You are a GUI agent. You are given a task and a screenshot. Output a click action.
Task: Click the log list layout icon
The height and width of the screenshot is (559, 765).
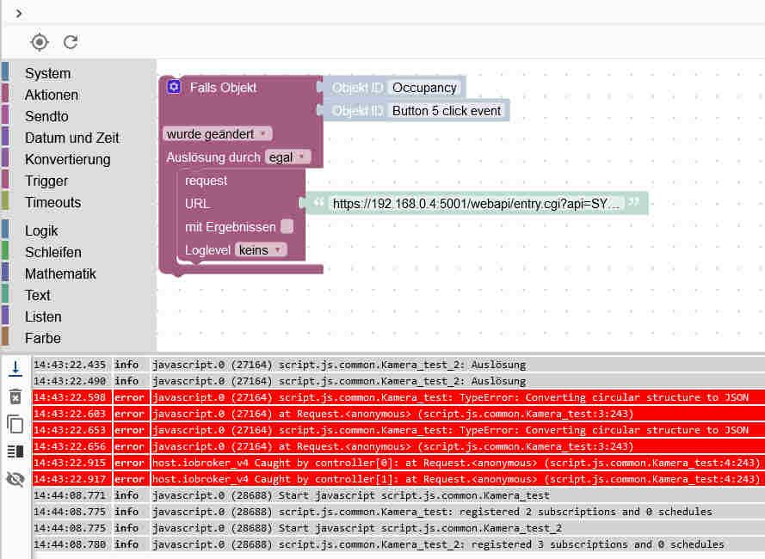point(15,451)
